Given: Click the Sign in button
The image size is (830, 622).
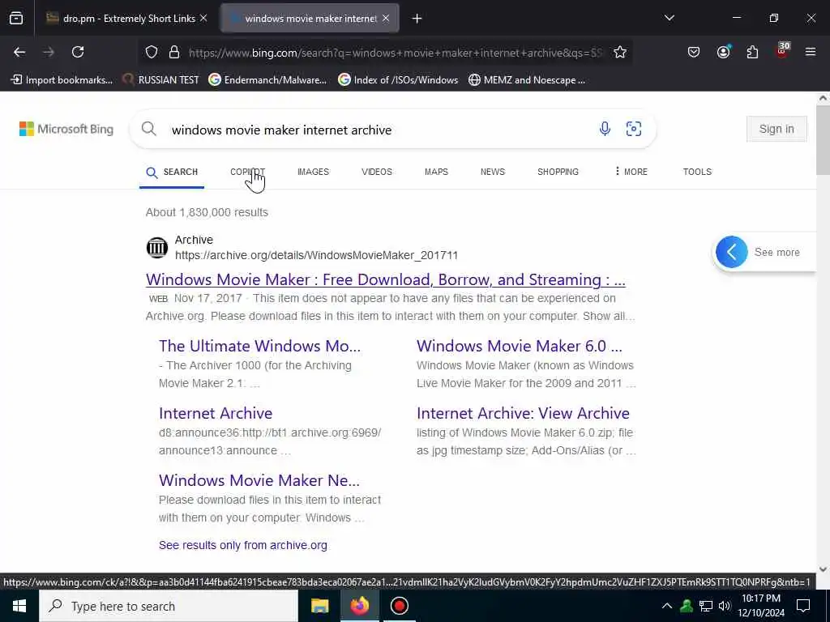Looking at the screenshot, I should pyautogui.click(x=777, y=129).
